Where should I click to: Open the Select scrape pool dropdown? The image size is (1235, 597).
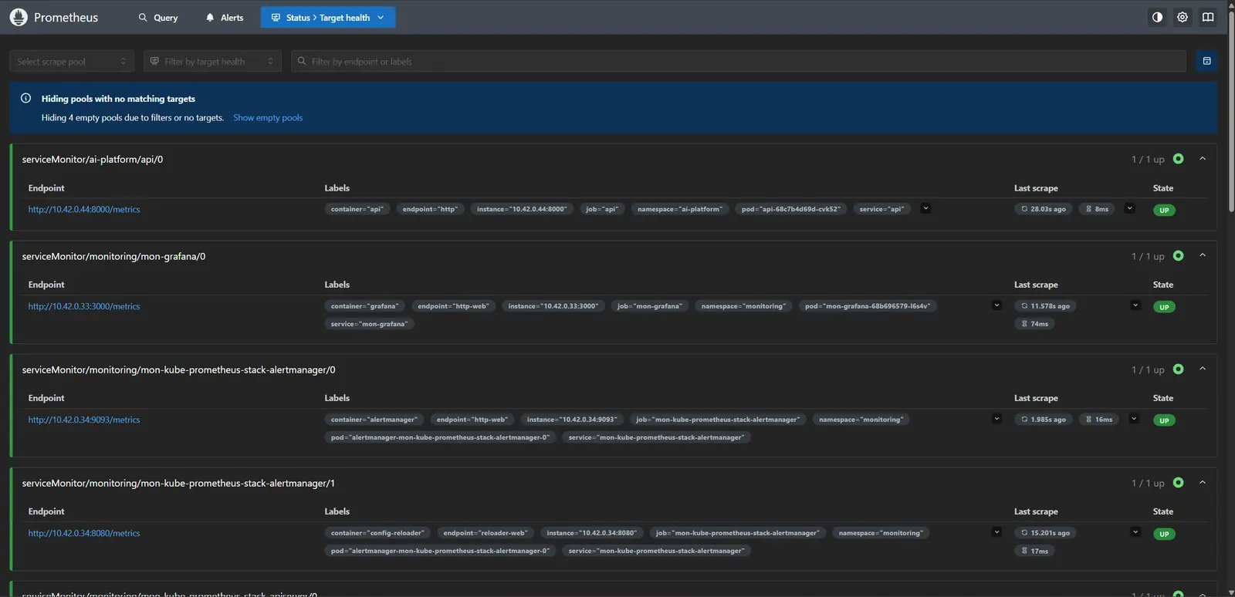(x=72, y=61)
